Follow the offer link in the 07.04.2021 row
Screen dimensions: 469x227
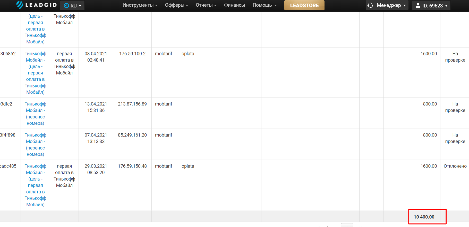pos(36,145)
